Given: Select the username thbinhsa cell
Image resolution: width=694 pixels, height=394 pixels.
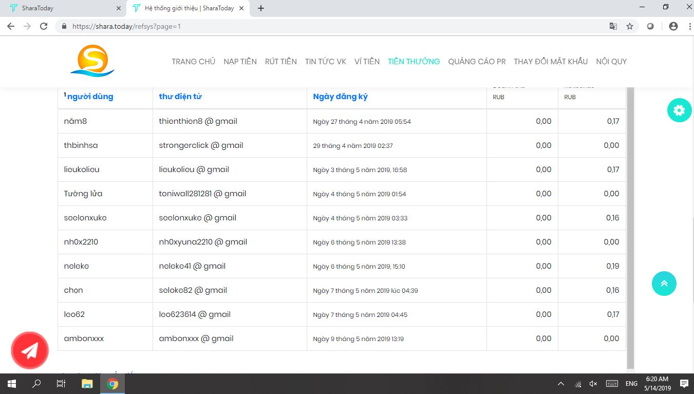Looking at the screenshot, I should (105, 145).
